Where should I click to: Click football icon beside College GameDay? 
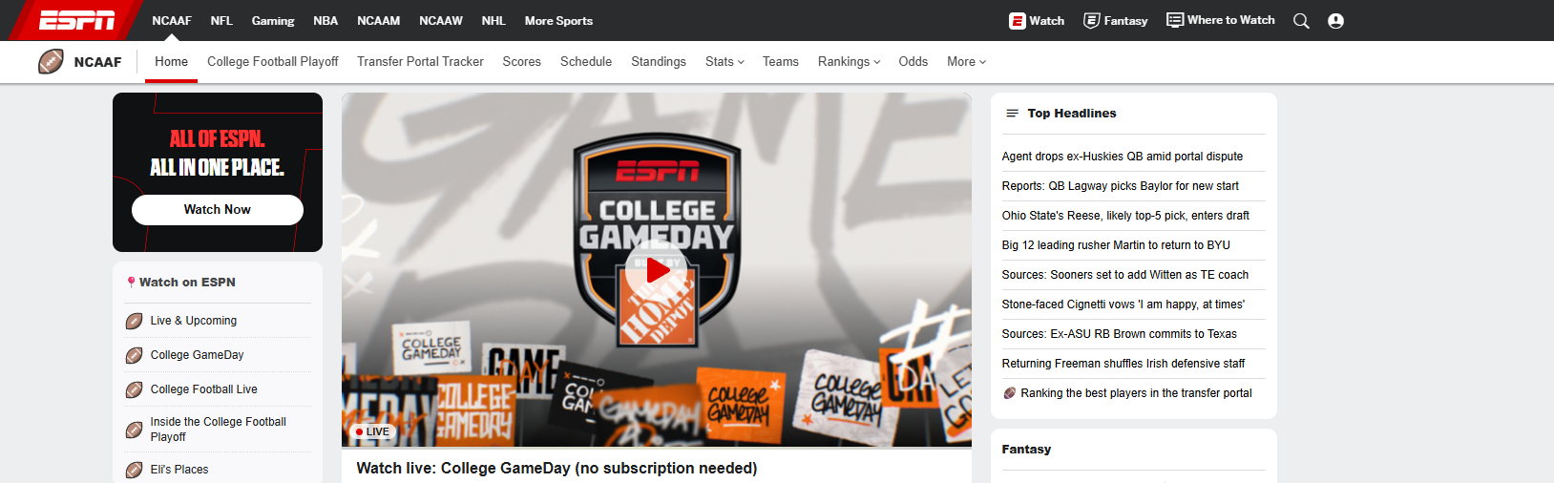pos(135,355)
